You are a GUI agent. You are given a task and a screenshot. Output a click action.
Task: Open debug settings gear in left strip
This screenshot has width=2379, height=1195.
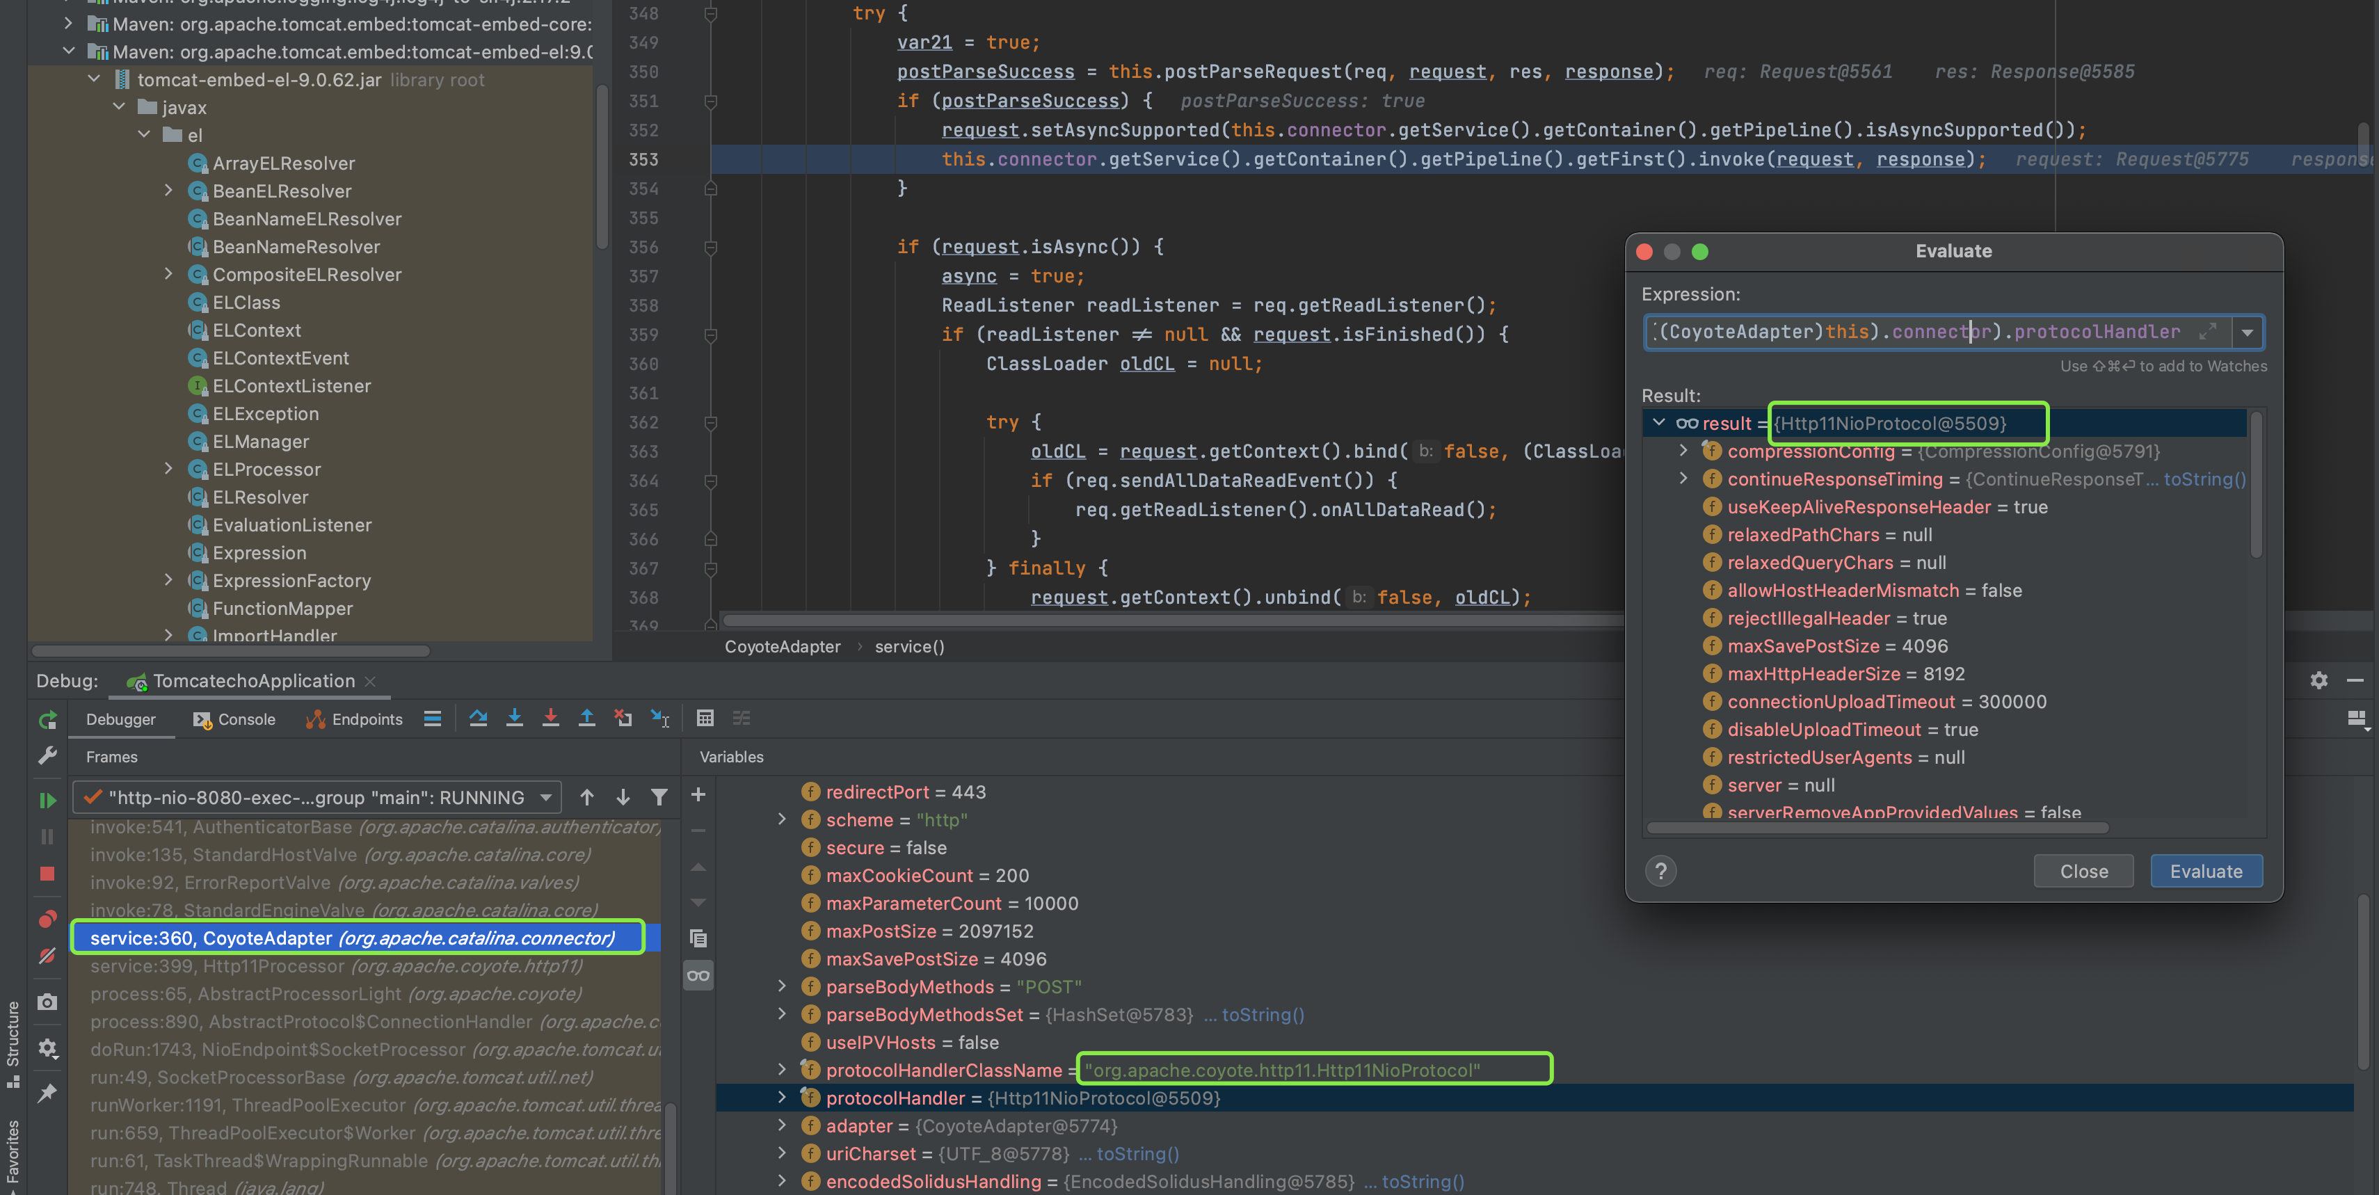pyautogui.click(x=47, y=1048)
